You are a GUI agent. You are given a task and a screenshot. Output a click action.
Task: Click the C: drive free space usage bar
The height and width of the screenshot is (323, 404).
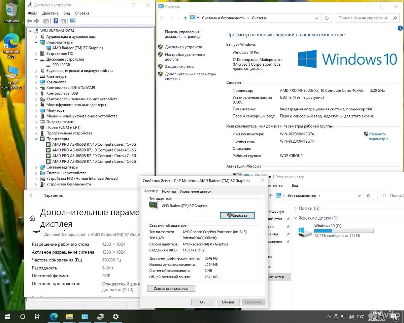(x=344, y=231)
